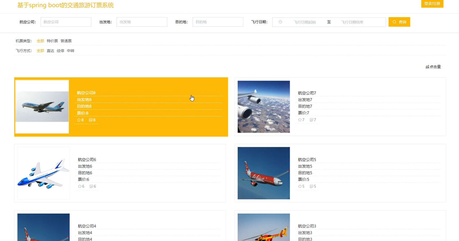
Task: Click the comment icon on 航空公司7 card
Action: click(x=311, y=120)
